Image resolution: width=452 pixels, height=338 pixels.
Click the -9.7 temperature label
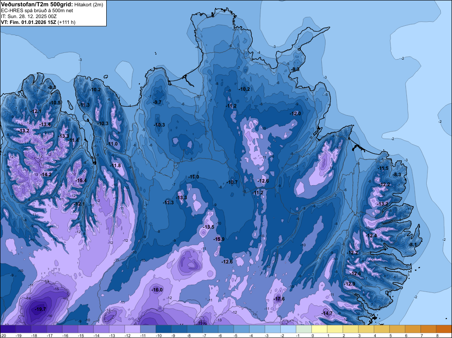(157, 102)
